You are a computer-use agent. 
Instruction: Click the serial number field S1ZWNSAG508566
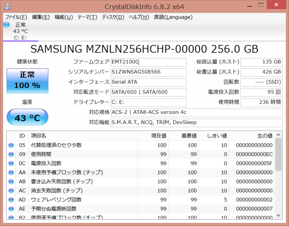coord(149,72)
